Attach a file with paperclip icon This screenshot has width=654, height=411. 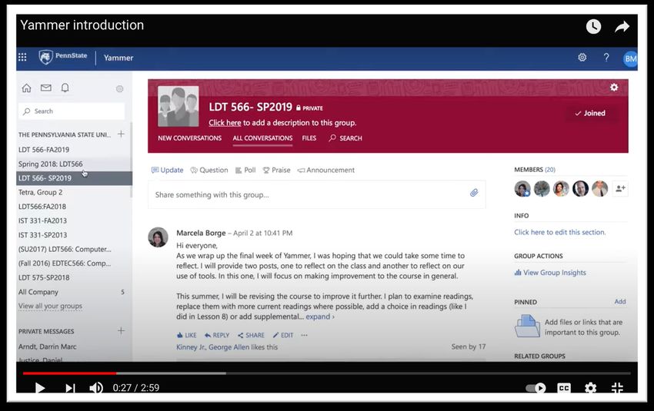(x=474, y=193)
